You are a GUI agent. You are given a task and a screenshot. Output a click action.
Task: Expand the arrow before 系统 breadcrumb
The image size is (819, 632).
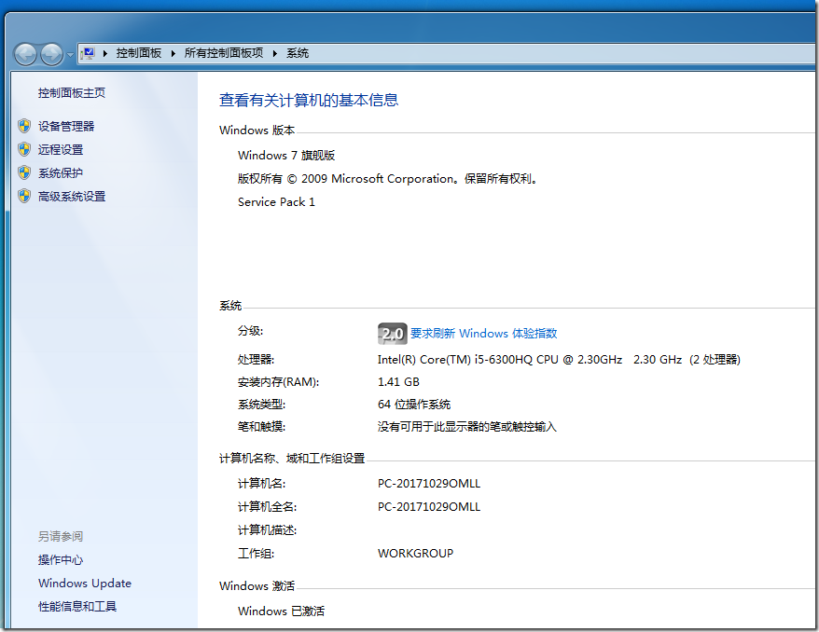coord(275,53)
